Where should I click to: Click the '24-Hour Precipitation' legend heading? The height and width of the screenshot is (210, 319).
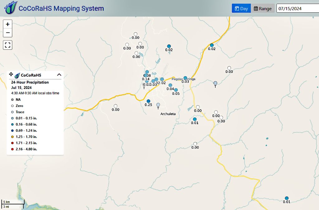(30, 82)
